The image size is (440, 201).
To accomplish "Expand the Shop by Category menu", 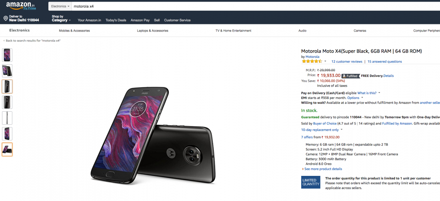I will (x=61, y=18).
